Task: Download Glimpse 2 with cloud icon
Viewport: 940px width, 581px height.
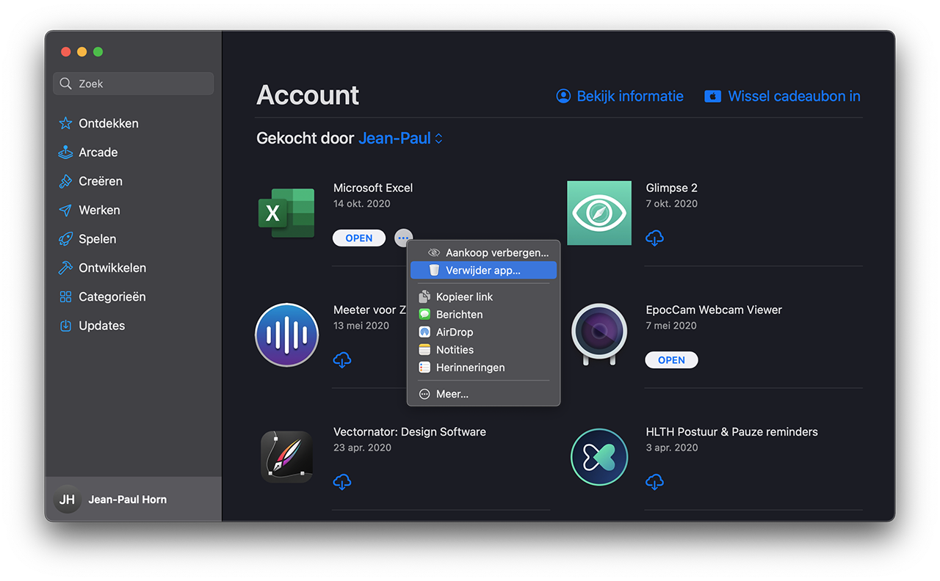Action: 654,238
